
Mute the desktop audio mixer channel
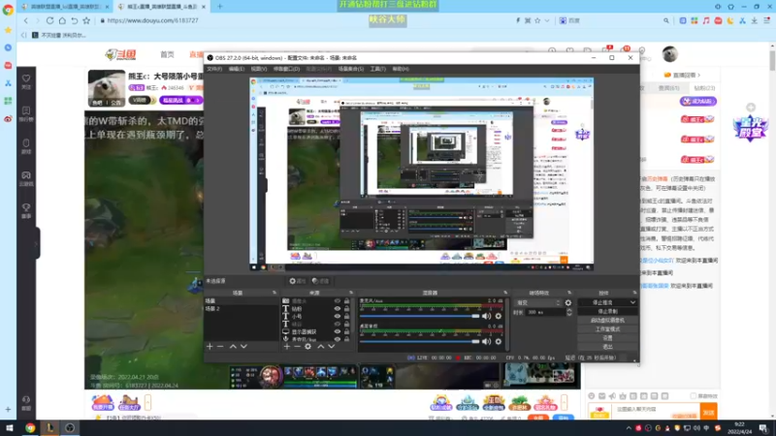click(487, 341)
